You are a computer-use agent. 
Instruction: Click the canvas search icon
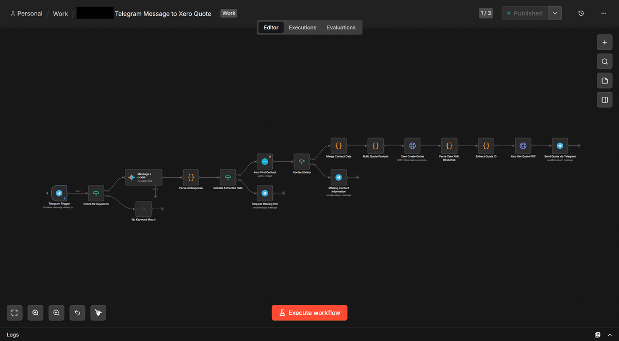[604, 61]
